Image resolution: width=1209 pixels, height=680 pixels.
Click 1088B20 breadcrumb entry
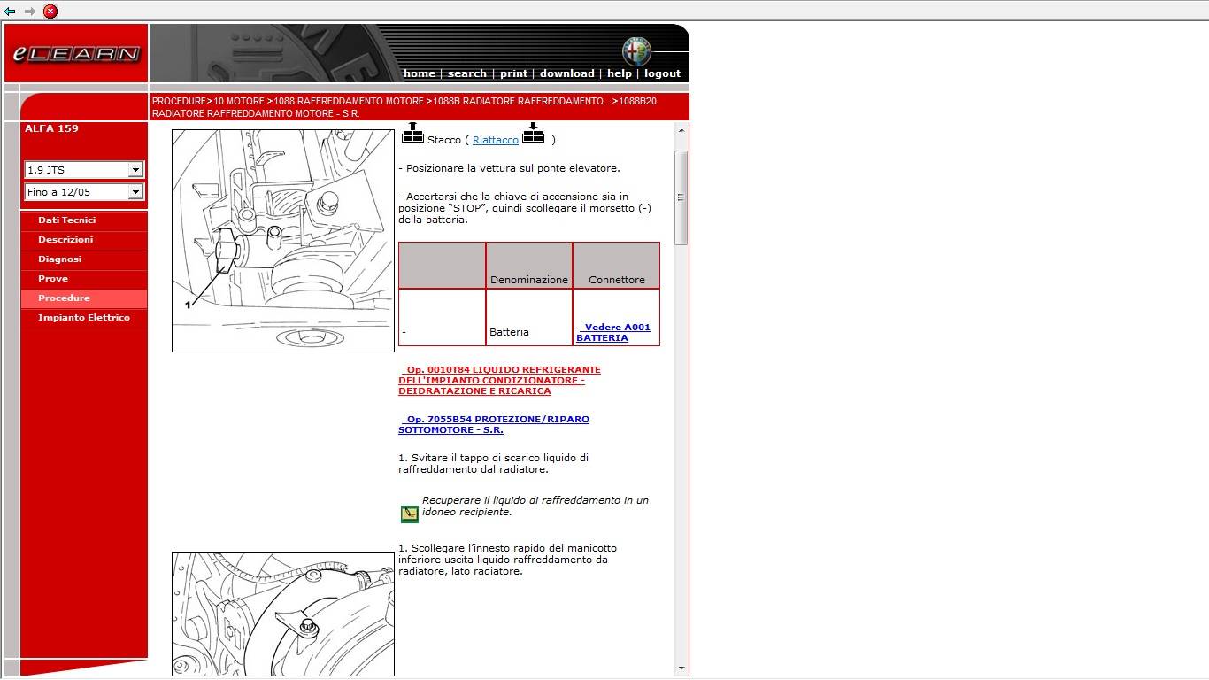tap(404, 108)
